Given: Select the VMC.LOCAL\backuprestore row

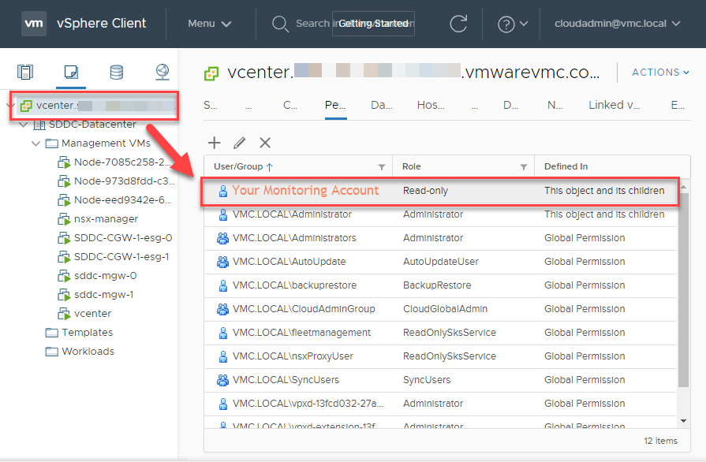Looking at the screenshot, I should pyautogui.click(x=440, y=285).
